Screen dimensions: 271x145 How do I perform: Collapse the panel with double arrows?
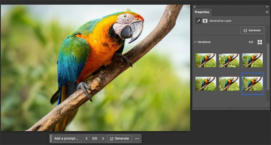tap(267, 7)
